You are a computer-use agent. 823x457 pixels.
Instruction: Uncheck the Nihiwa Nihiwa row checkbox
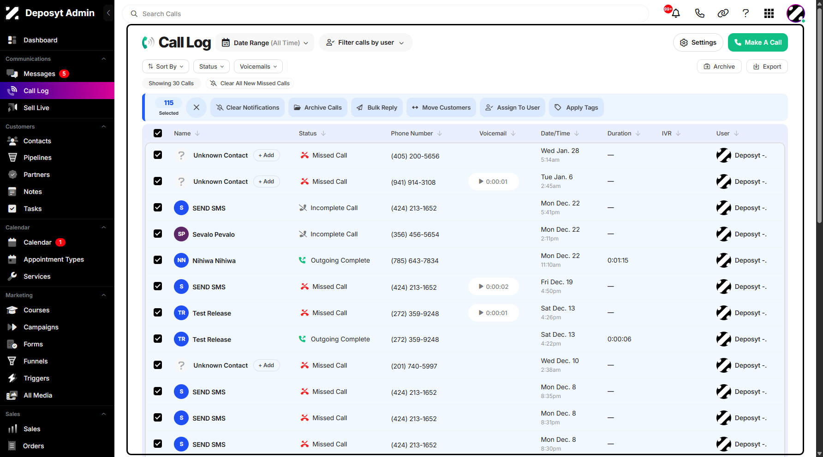tap(158, 260)
